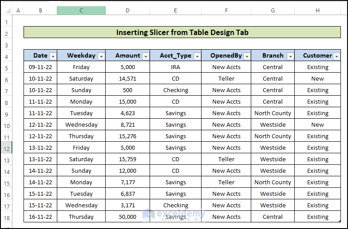Select column H header

pos(317,11)
